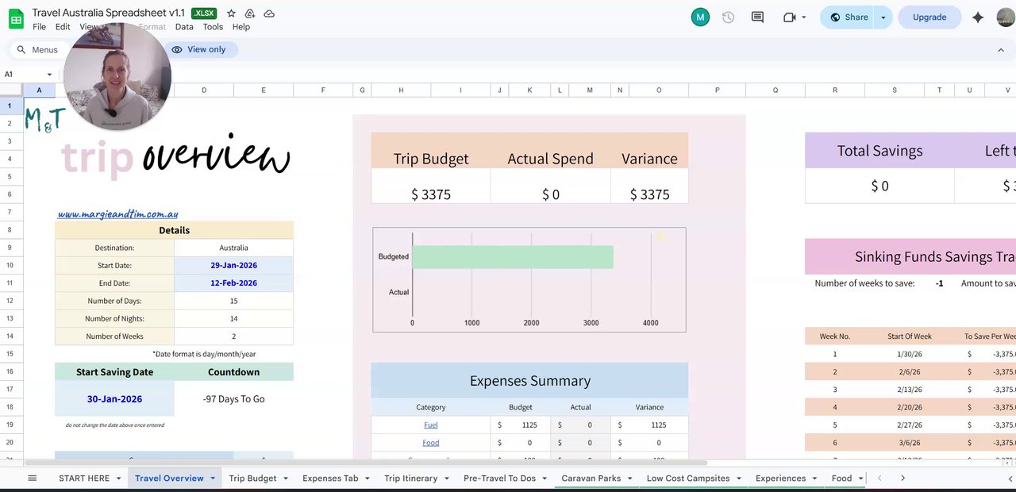Open Travel Overview tab dropdown arrow

(x=212, y=479)
